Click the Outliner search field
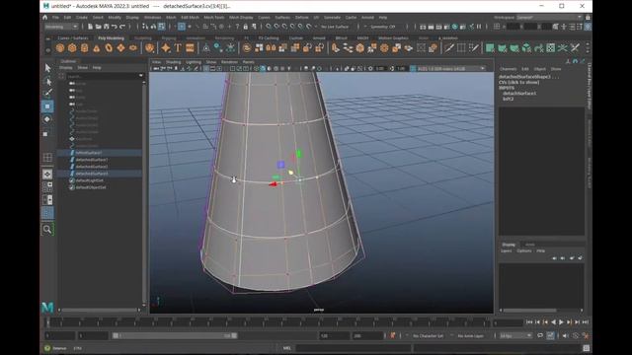 [102, 76]
